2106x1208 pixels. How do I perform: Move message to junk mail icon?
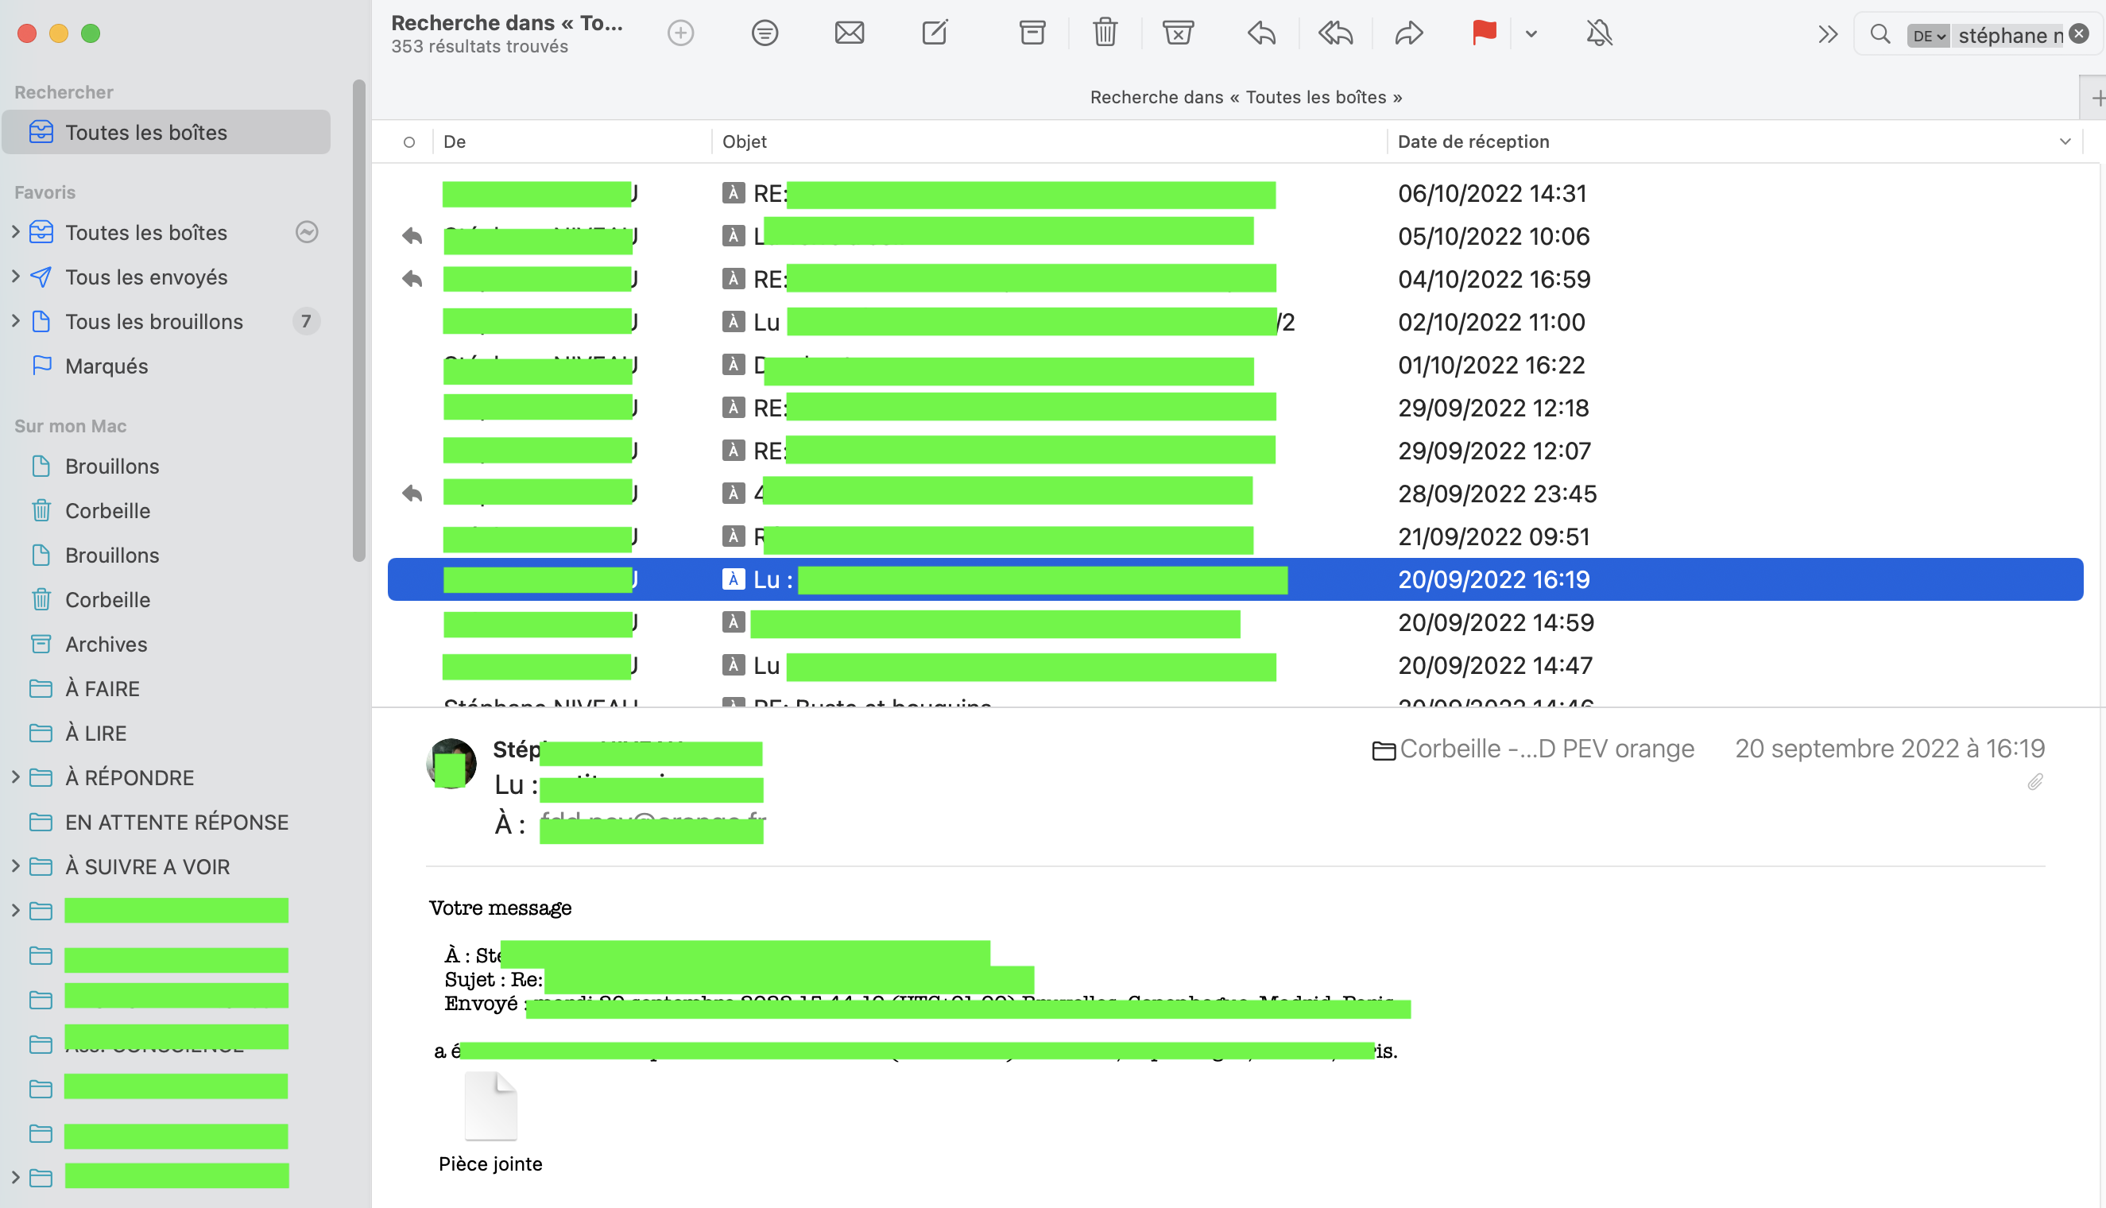[1177, 33]
